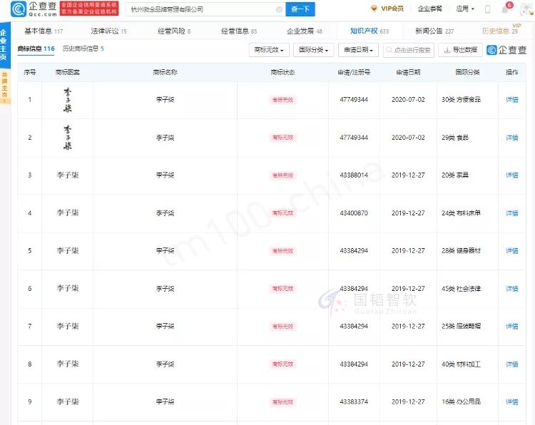The image size is (535, 425).
Task: Click 商标名称 column header
Action: (x=165, y=72)
